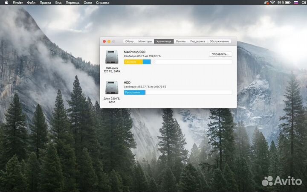
Task: Open the Файл menu
Action: (x=31, y=3)
